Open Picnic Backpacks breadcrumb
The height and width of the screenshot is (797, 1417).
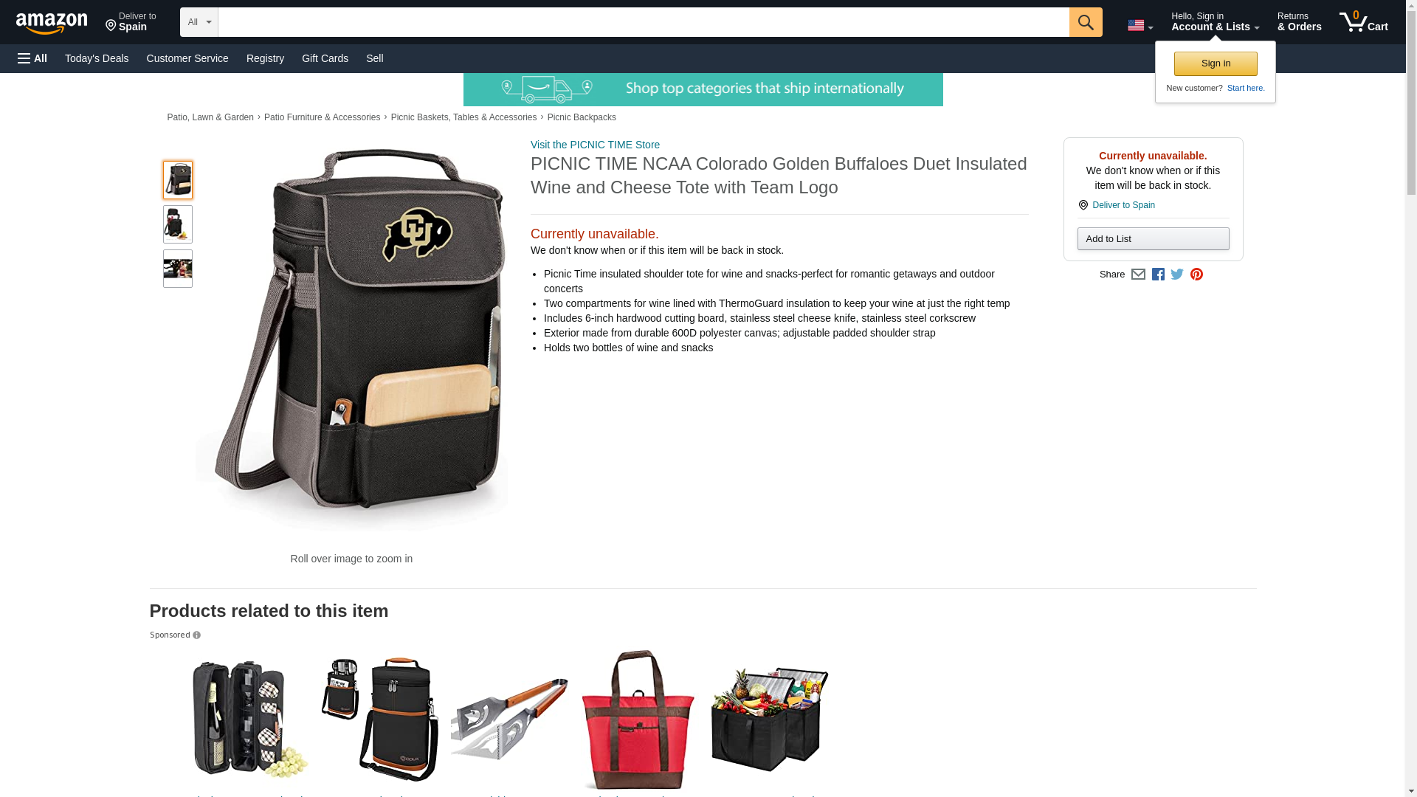[x=582, y=117]
